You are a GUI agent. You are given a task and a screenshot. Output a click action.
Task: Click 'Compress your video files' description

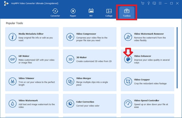pyautogui.click(x=92, y=39)
